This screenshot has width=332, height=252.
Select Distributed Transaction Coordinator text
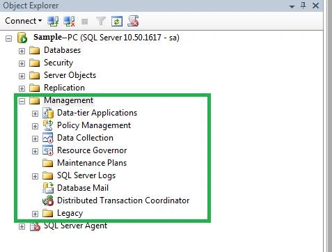click(123, 200)
